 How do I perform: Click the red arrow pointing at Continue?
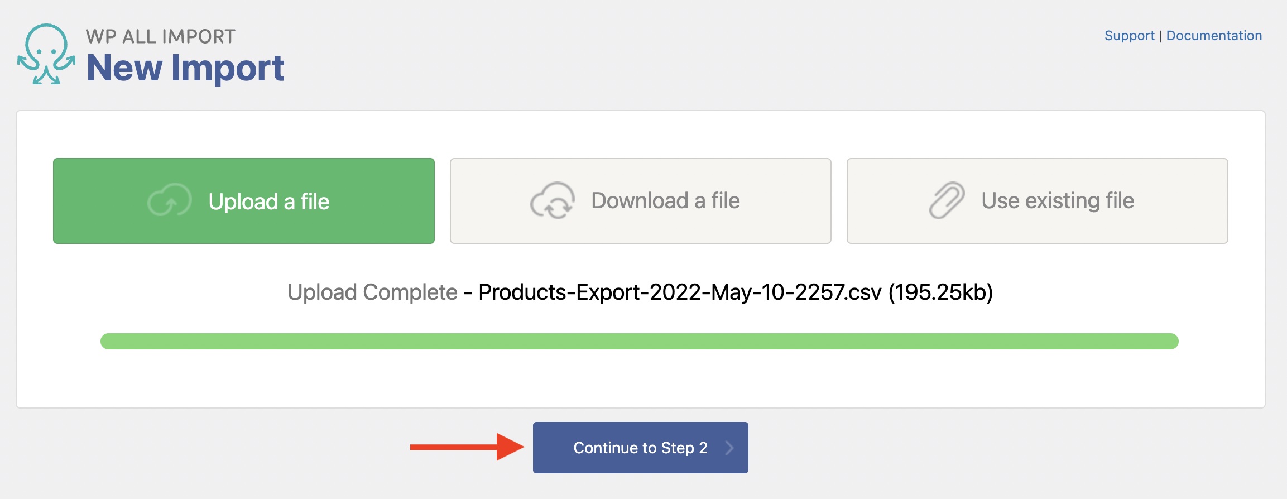click(x=467, y=447)
